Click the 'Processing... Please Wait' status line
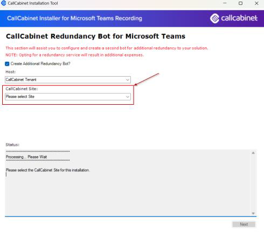 26,157
